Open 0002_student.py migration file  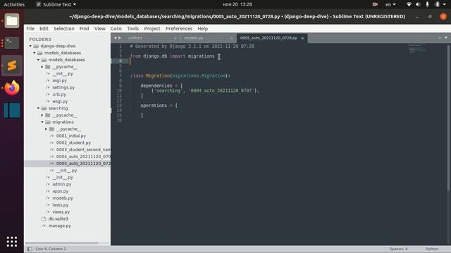click(x=73, y=143)
